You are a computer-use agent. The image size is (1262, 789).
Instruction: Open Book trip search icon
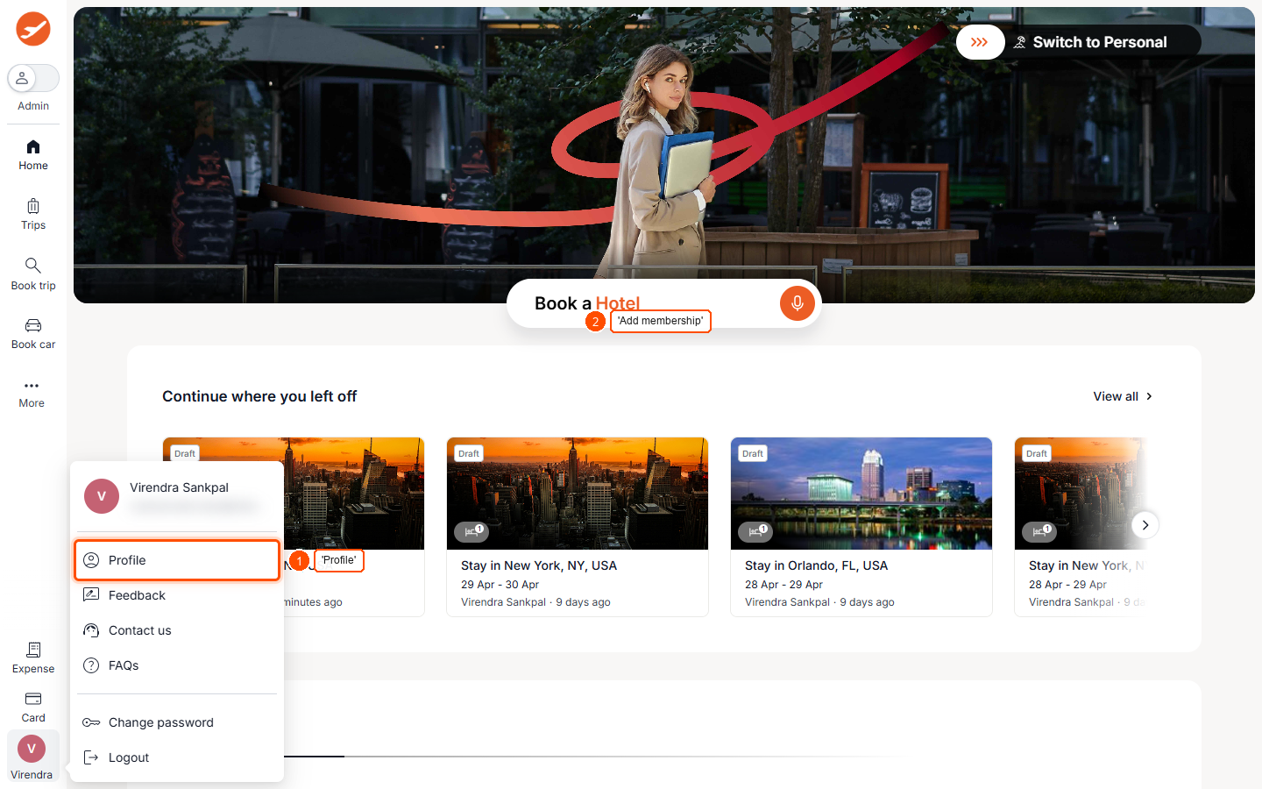(x=33, y=265)
